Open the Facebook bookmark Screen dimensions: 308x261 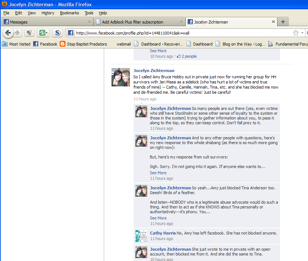click(45, 44)
